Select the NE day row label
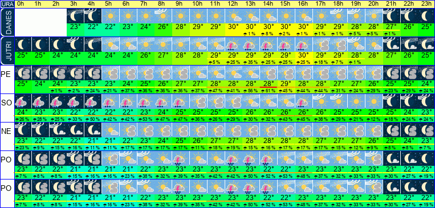 tap(6, 131)
